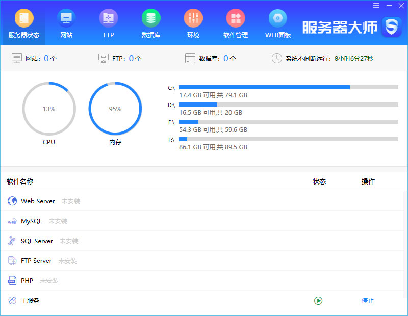Click the Web Server globe icon
The width and height of the screenshot is (408, 316).
12,201
